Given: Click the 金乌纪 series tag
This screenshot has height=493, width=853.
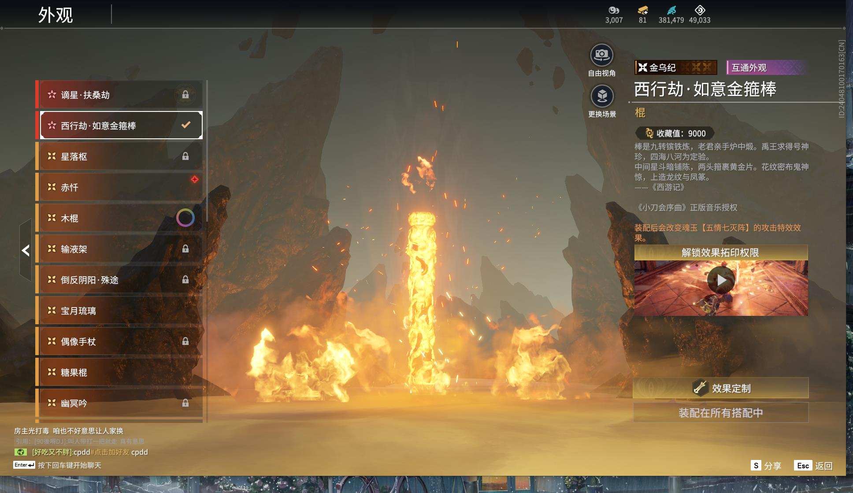Looking at the screenshot, I should pyautogui.click(x=675, y=67).
